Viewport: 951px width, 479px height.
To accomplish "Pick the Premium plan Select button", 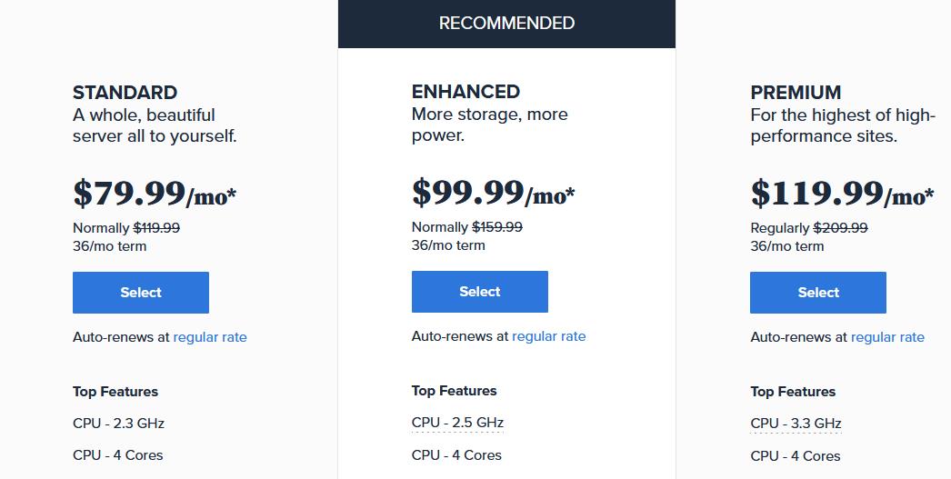I will (818, 293).
